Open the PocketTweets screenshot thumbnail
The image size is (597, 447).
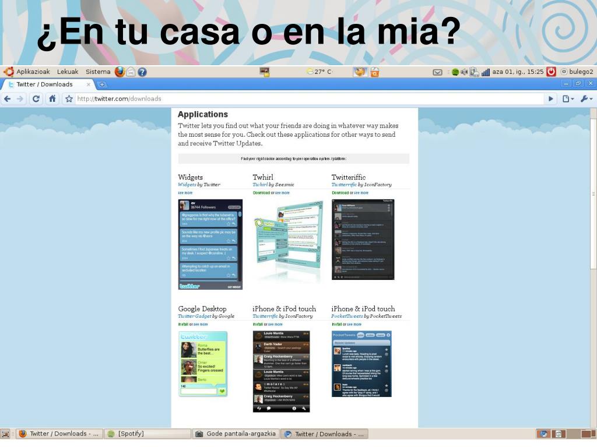pos(361,364)
